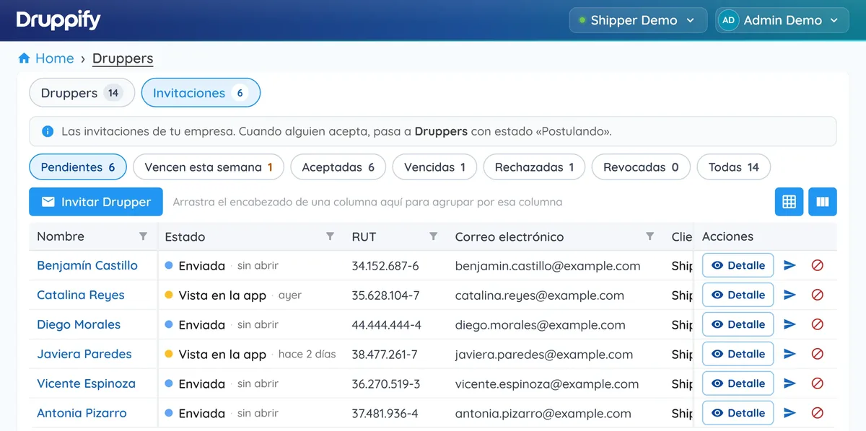Filter by Revocadas invitations

(641, 167)
